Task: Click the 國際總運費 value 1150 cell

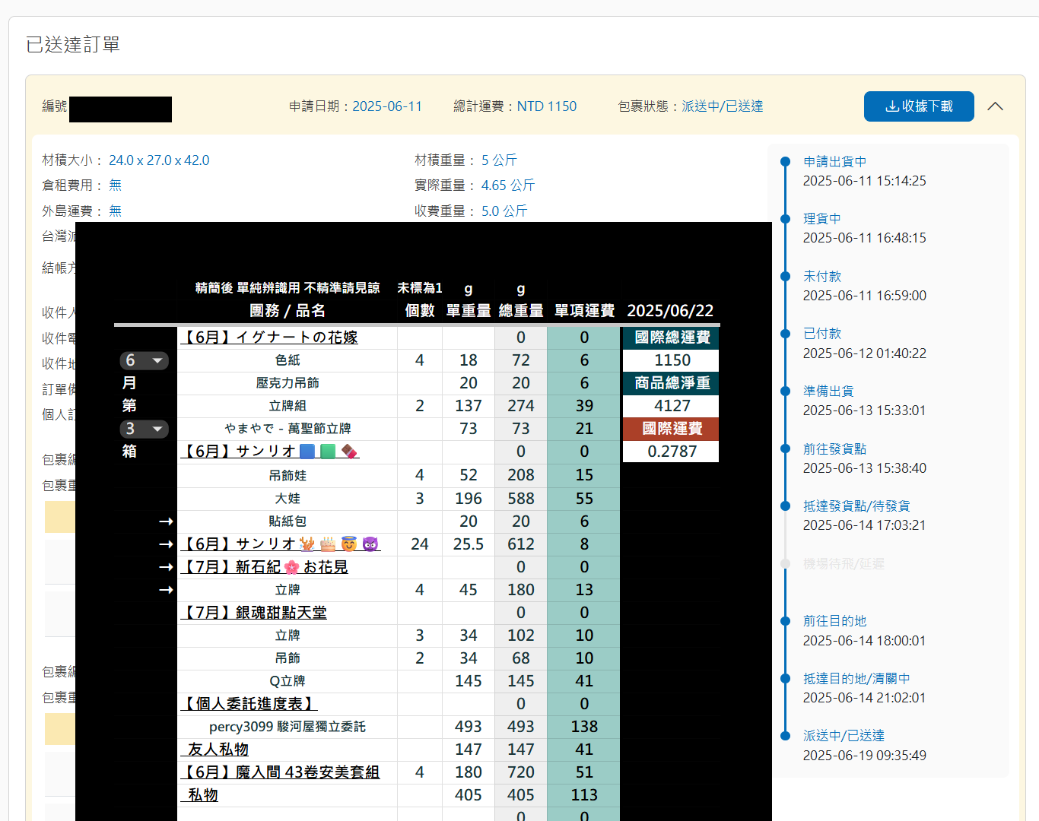Action: tap(671, 360)
